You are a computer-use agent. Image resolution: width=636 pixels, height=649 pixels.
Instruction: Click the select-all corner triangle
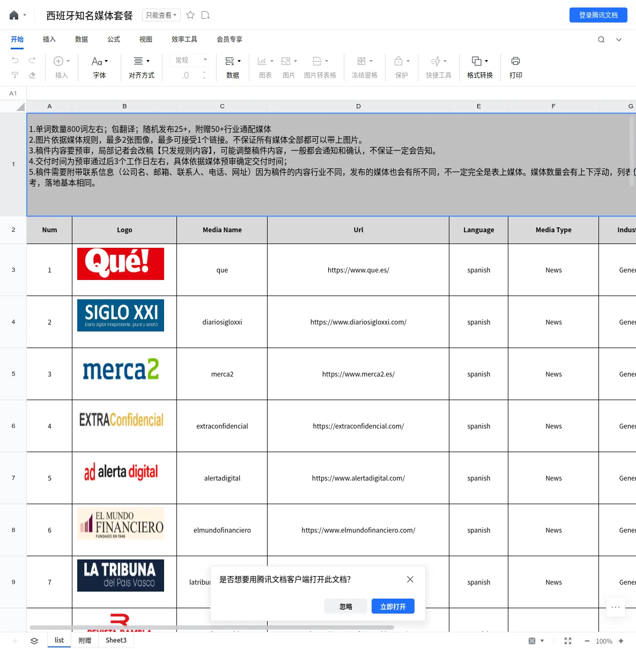pos(20,107)
